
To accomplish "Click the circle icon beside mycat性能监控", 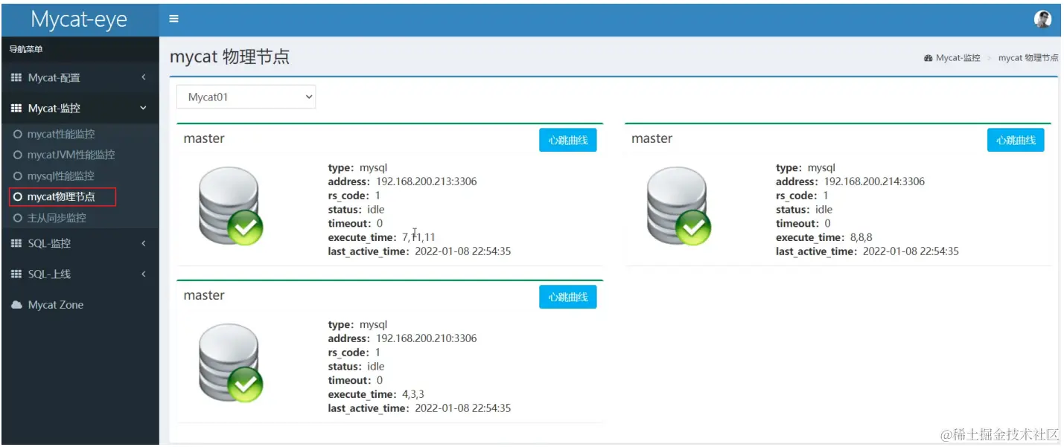I will pos(18,135).
